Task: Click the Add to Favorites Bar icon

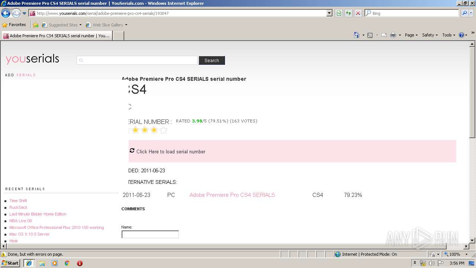Action: coord(36,25)
